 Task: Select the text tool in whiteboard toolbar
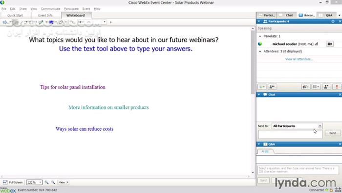(x=15, y=22)
